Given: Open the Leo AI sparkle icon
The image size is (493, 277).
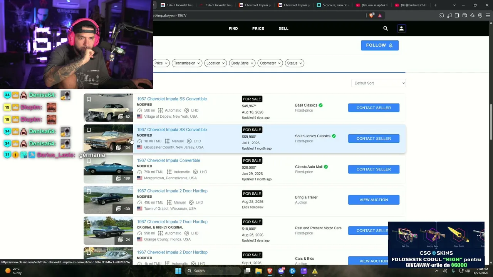Looking at the screenshot, I should (472, 15).
